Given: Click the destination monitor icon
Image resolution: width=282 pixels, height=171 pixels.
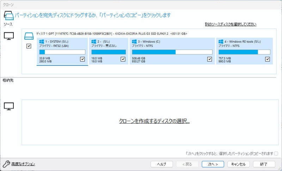Looking at the screenshot, I should (8, 106).
